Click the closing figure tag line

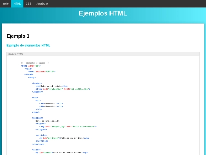coord(41,129)
